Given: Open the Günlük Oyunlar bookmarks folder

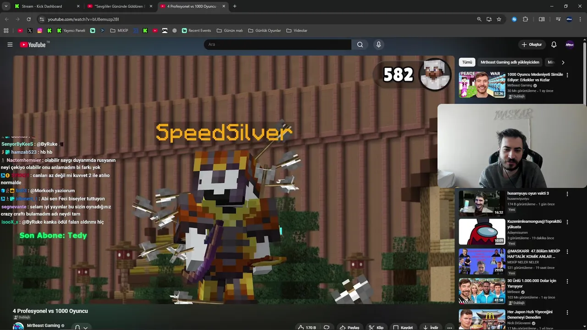Looking at the screenshot, I should coord(265,30).
